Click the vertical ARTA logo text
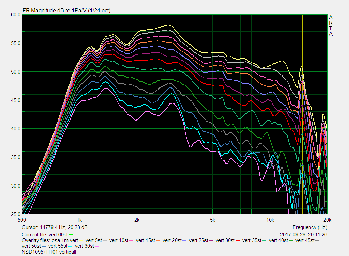 coord(331,26)
